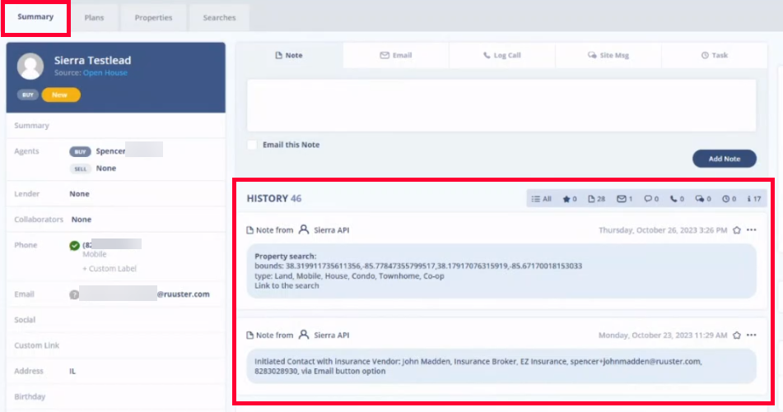The height and width of the screenshot is (412, 783).
Task: Click the Collaborators None value
Action: coord(82,220)
